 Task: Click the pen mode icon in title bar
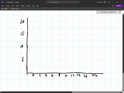pyautogui.click(x=109, y=2)
